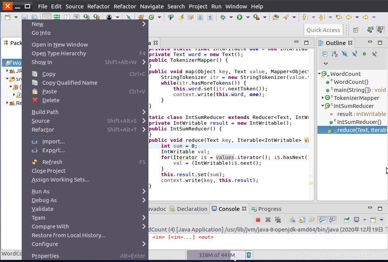
Task: Select Open Type Hierarchy menu entry
Action: (85, 53)
